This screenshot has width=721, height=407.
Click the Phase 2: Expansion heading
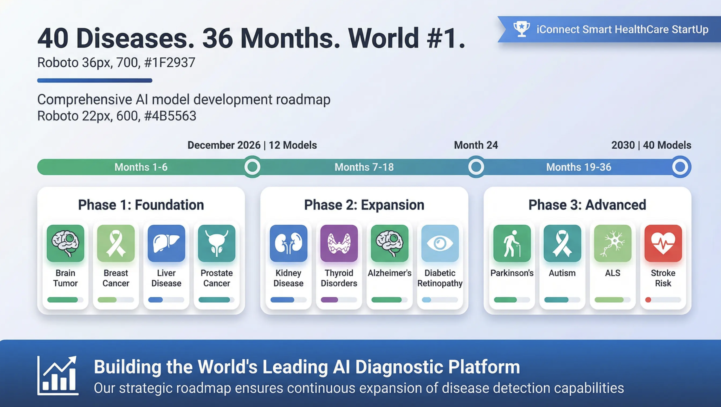[x=364, y=205]
